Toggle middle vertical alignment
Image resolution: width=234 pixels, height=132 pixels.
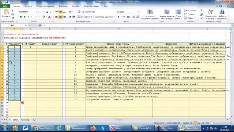(x=60, y=12)
